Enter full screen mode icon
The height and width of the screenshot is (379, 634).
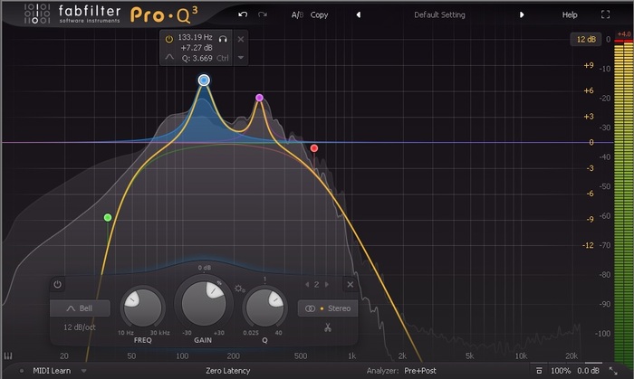pos(605,14)
